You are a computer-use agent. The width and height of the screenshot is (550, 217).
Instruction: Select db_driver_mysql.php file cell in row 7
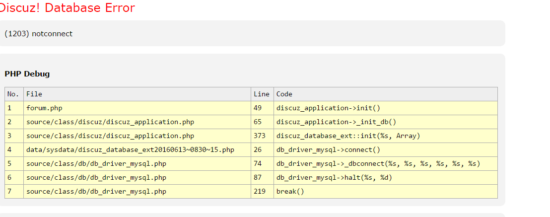pos(137,191)
